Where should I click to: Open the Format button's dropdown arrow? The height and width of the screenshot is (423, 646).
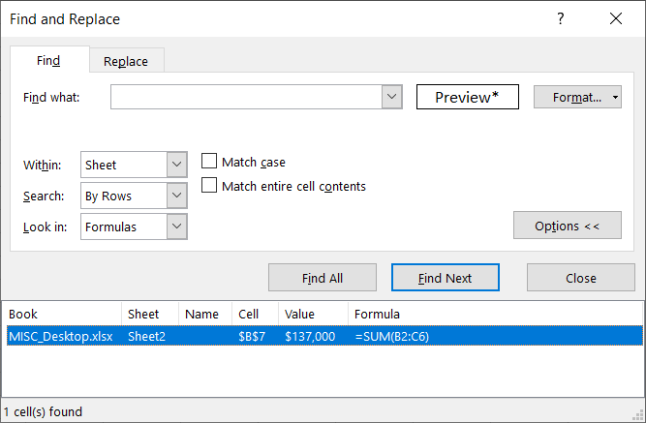point(616,97)
